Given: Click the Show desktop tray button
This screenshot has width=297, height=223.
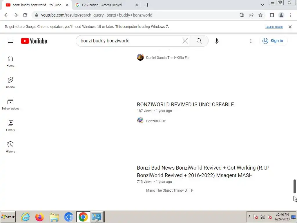Looking at the screenshot, I should 294,217.
